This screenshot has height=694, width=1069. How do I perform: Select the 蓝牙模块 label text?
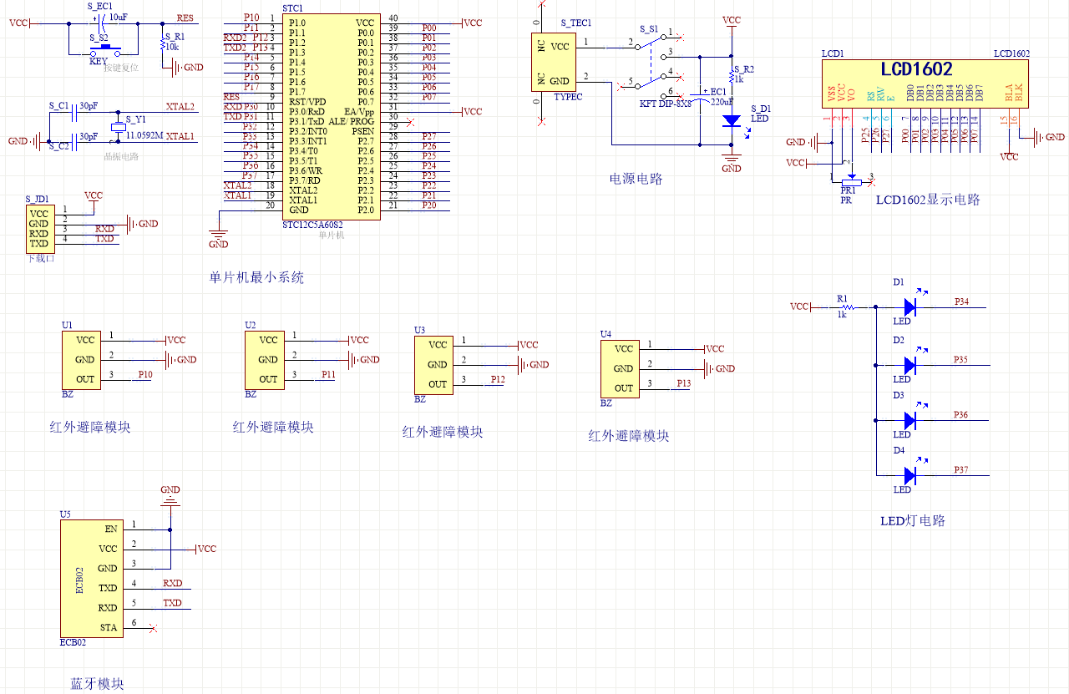click(97, 684)
